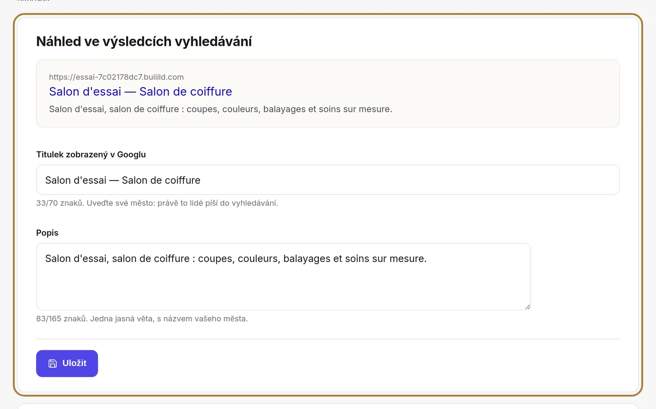Click the 83/165 znaků hint text
The width and height of the screenshot is (656, 409).
click(x=142, y=318)
